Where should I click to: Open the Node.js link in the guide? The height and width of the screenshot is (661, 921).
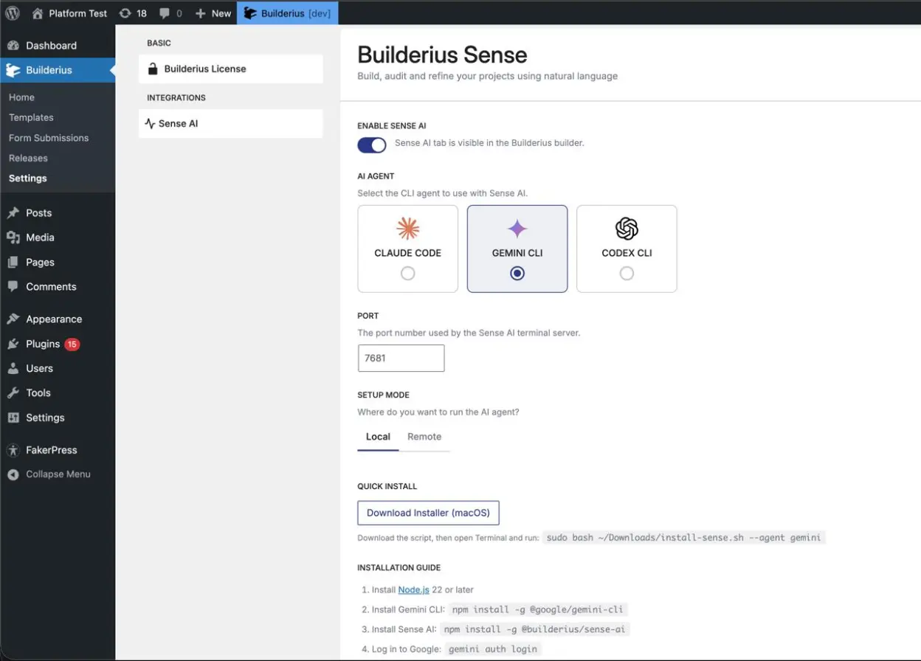point(413,589)
